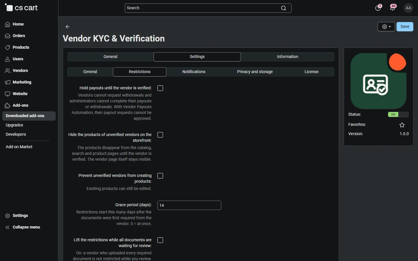This screenshot has height=261, width=418.
Task: Open Marketing via the megaphone icon
Action: pos(8,82)
